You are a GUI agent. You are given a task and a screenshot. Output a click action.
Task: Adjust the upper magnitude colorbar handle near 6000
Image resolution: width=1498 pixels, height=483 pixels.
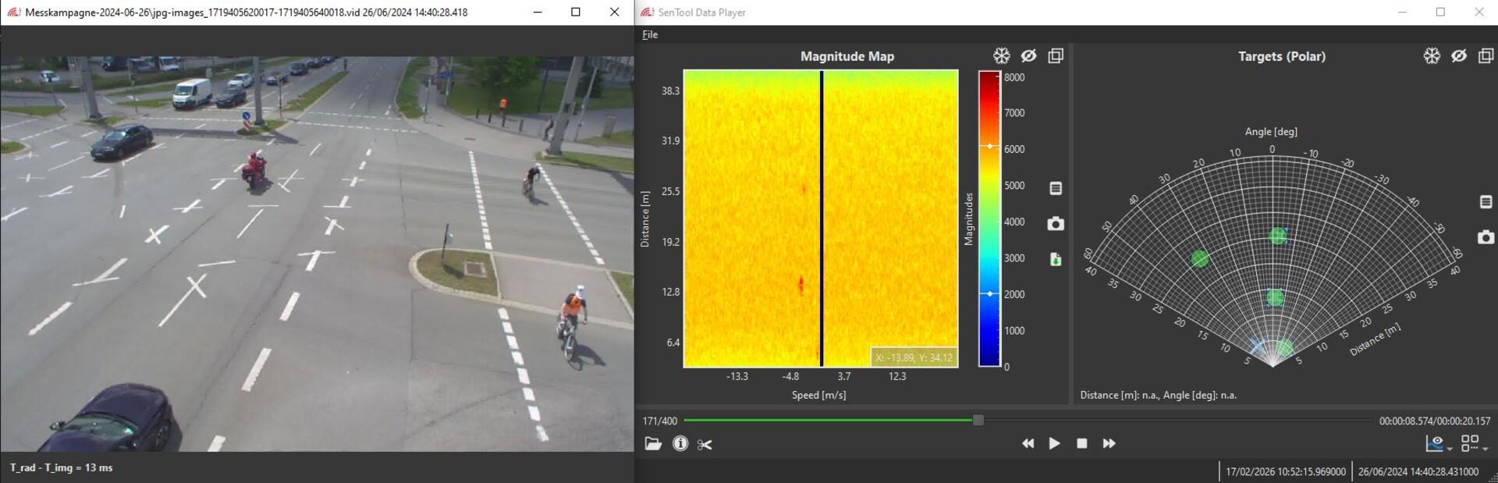pos(989,147)
